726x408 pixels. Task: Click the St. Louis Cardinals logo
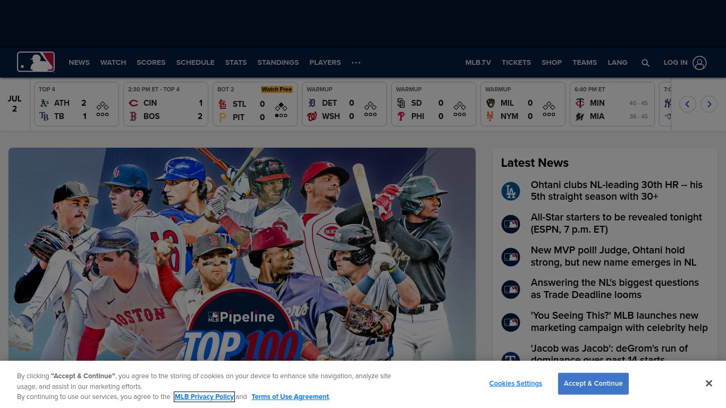tap(223, 104)
